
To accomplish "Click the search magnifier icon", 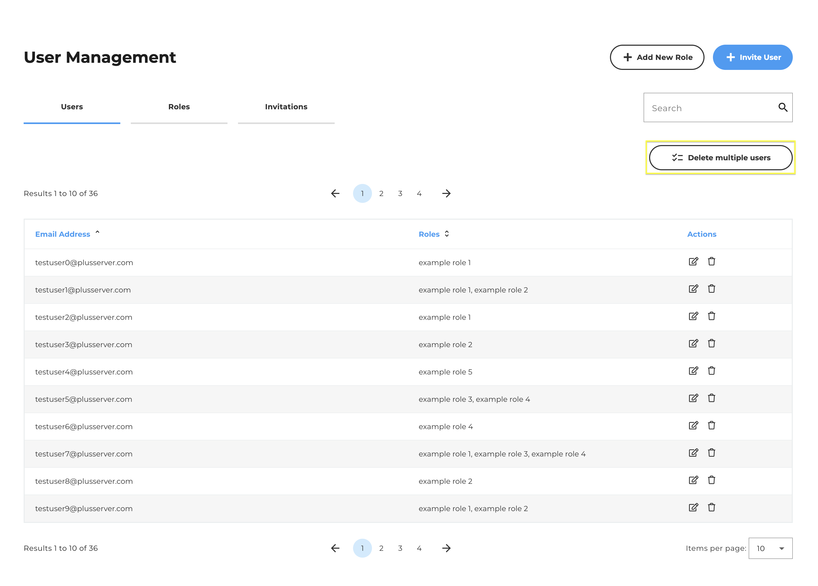I will click(x=783, y=107).
